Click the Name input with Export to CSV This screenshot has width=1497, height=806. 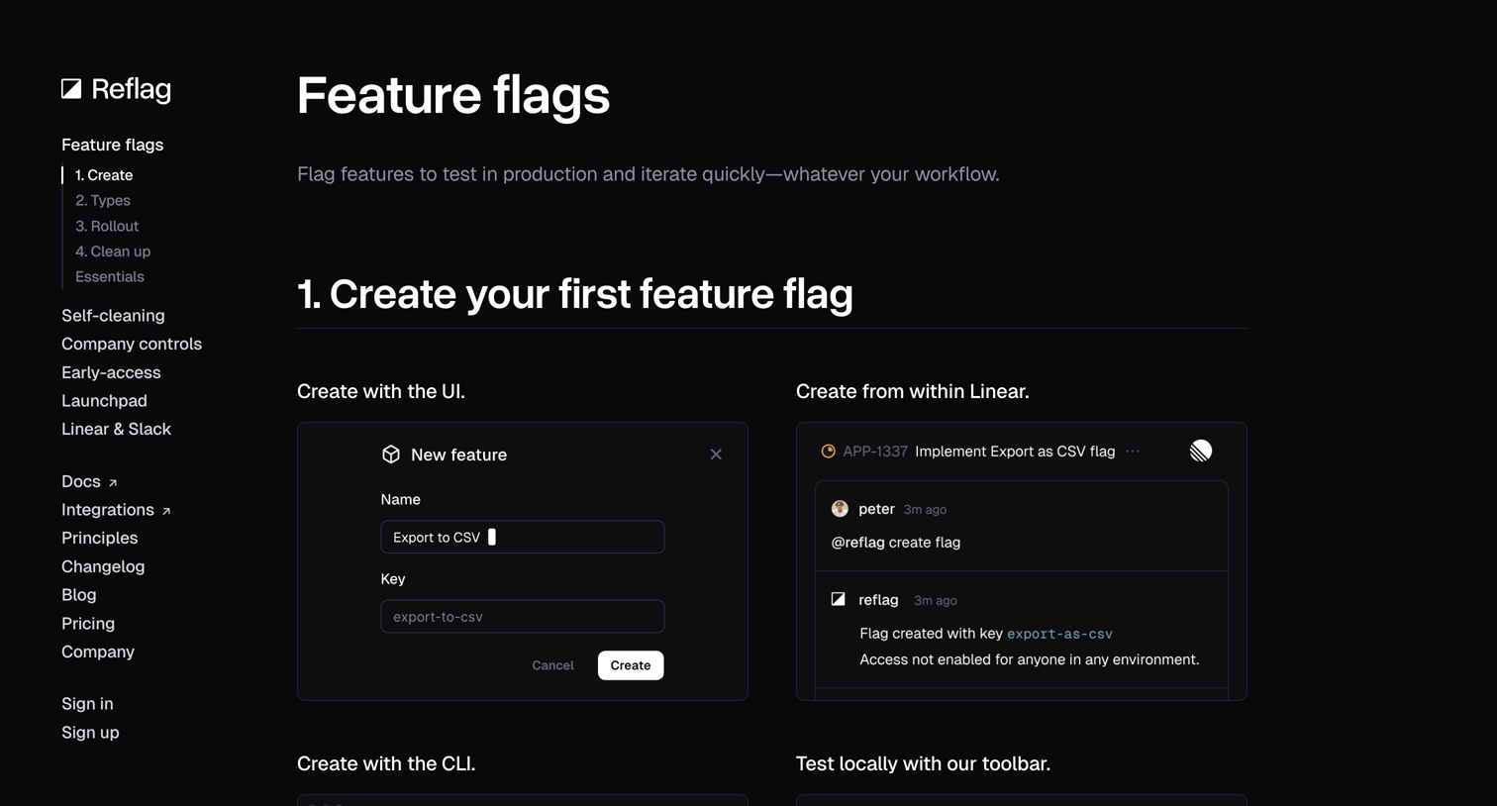pos(523,537)
